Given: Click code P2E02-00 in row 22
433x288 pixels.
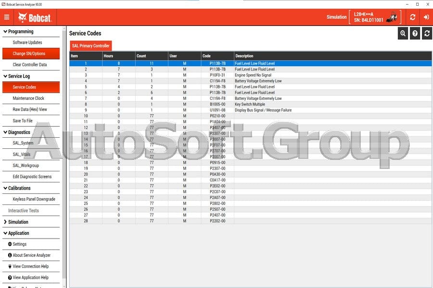Looking at the screenshot, I should (217, 186).
